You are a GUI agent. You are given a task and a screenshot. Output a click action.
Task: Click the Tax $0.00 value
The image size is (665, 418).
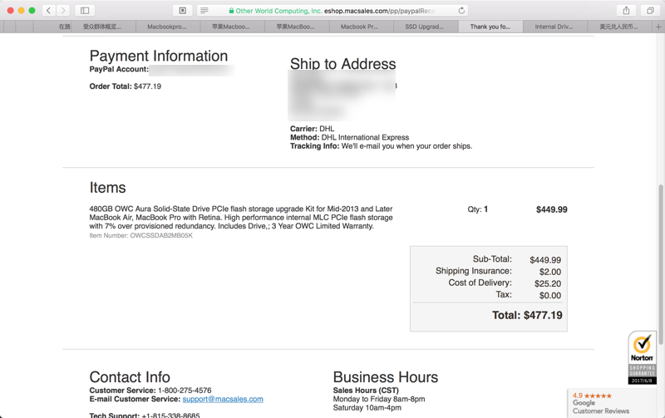(550, 296)
